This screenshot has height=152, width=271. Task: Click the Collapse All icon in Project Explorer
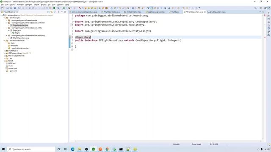tap(48, 12)
